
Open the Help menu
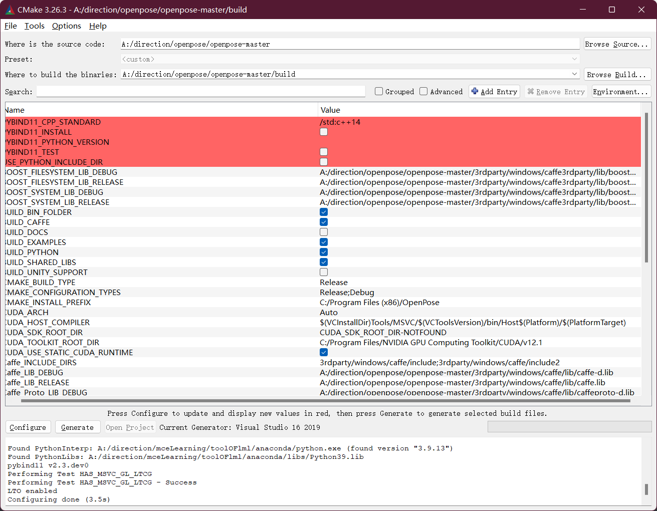[x=98, y=26]
